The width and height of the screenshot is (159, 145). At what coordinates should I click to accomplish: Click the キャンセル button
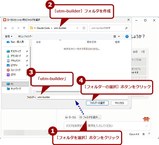(120, 103)
